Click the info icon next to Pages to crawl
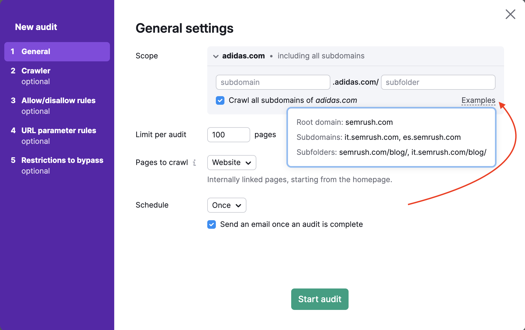The image size is (525, 330). tap(195, 162)
